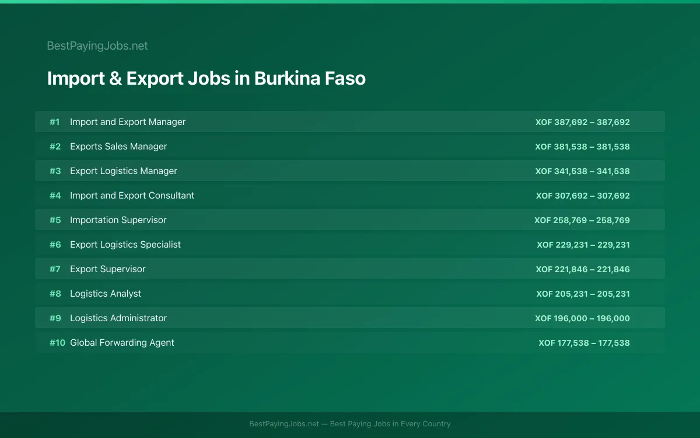Click the #8 rank number
This screenshot has width=700, height=438.
click(x=55, y=294)
